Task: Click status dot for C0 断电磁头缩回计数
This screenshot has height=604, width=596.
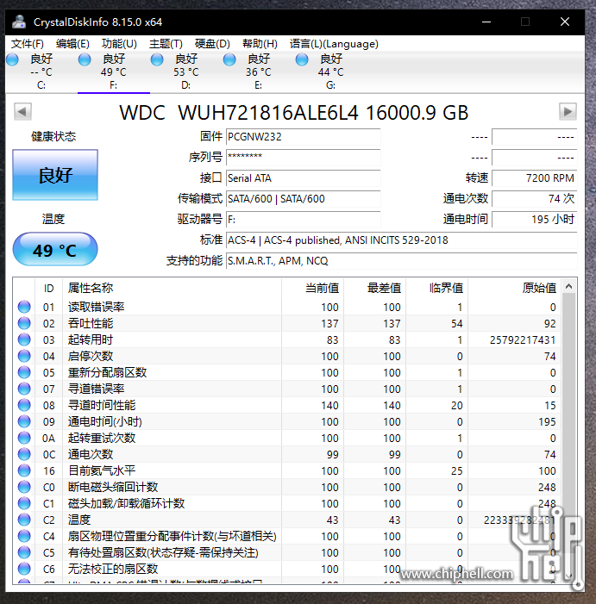Action: (x=24, y=487)
